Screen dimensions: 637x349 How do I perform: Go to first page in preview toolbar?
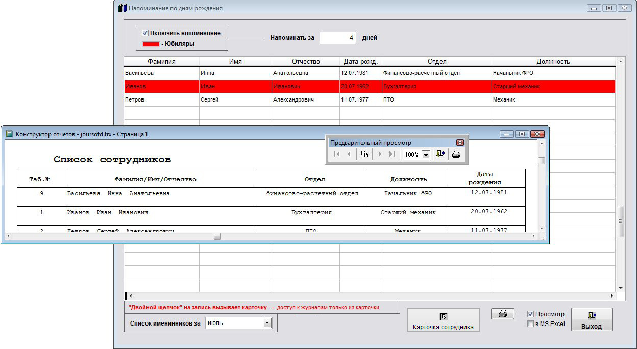click(337, 154)
